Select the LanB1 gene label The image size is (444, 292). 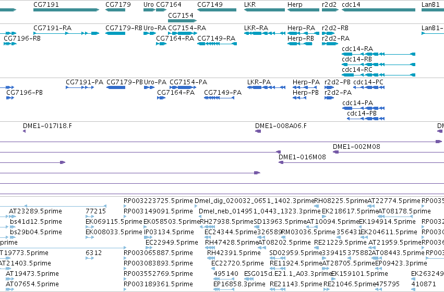coord(430,5)
